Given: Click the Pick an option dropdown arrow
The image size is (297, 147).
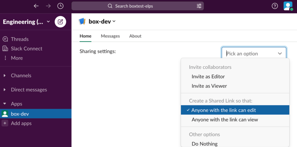Looking at the screenshot, I should pyautogui.click(x=280, y=54).
